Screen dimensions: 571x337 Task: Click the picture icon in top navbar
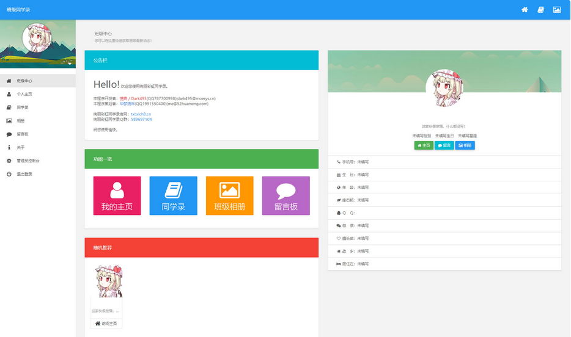coord(557,10)
